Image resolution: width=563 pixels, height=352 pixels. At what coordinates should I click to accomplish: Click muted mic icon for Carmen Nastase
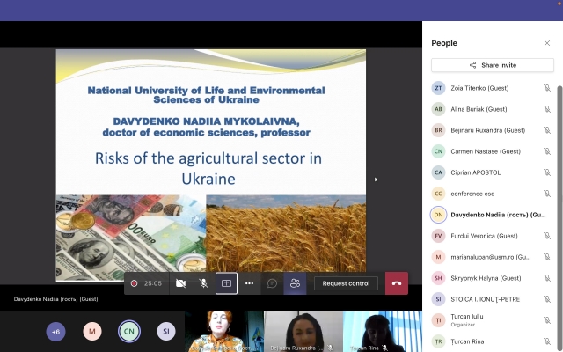[x=547, y=151]
